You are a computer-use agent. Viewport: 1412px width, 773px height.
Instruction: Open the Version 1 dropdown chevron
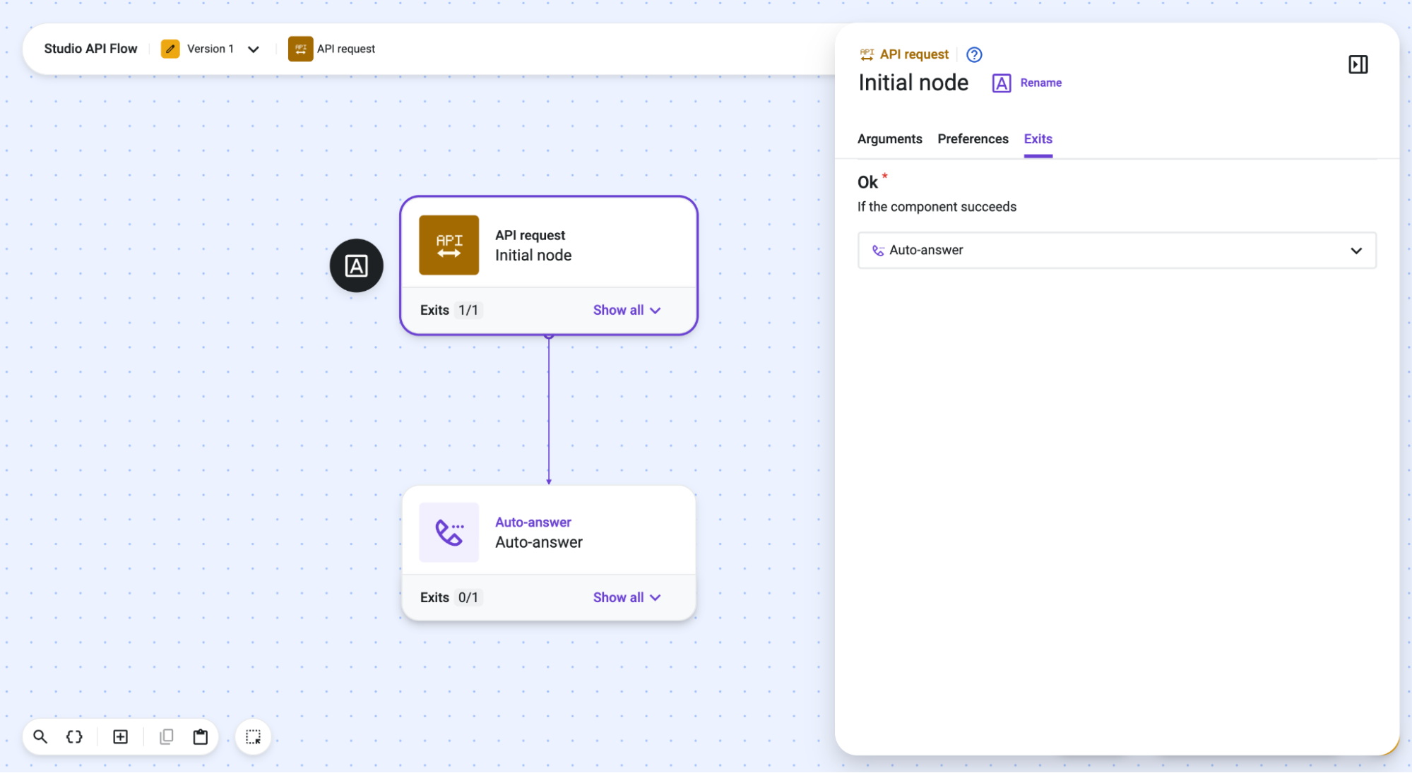tap(254, 49)
